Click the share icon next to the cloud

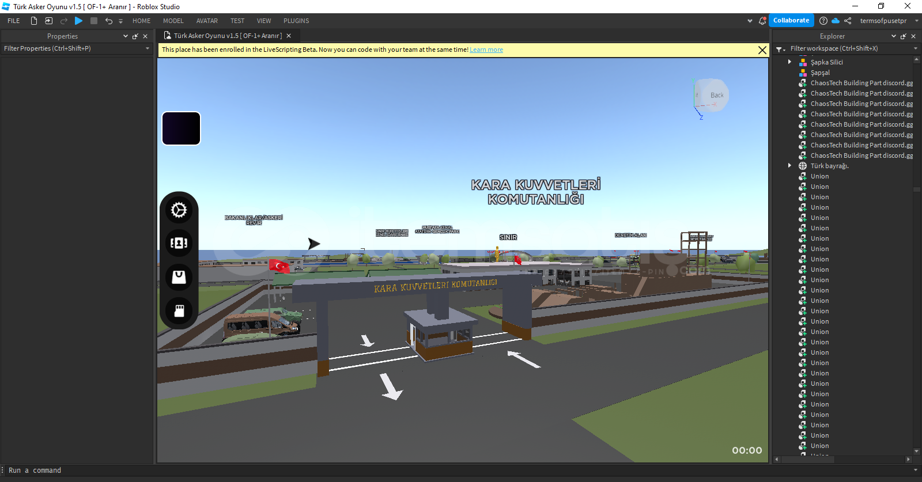(848, 21)
